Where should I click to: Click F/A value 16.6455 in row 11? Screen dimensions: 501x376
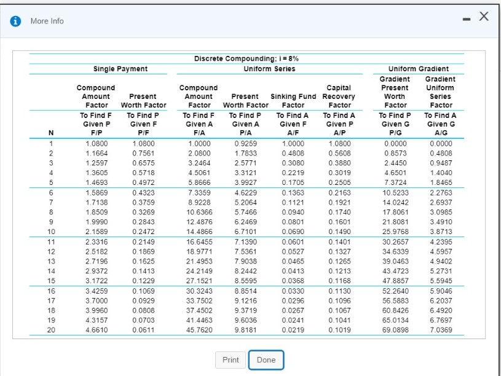coord(199,242)
